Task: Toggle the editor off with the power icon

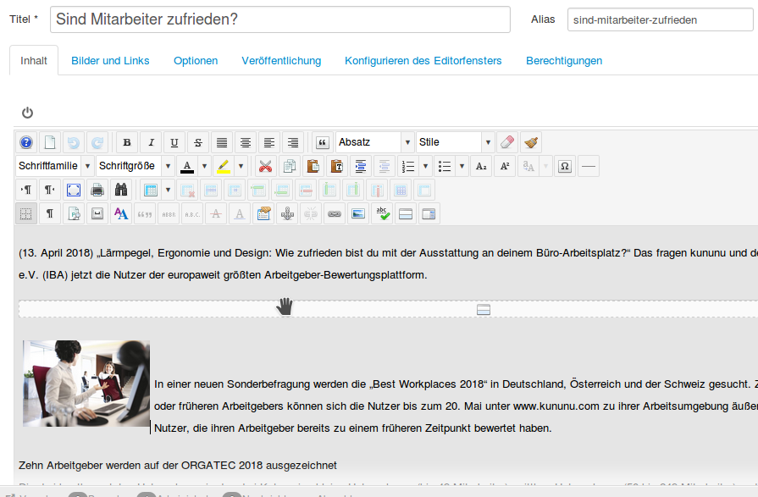Action: coord(26,111)
